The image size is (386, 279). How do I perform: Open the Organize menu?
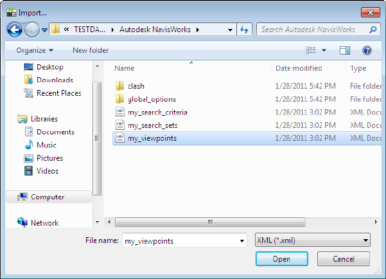[35, 50]
